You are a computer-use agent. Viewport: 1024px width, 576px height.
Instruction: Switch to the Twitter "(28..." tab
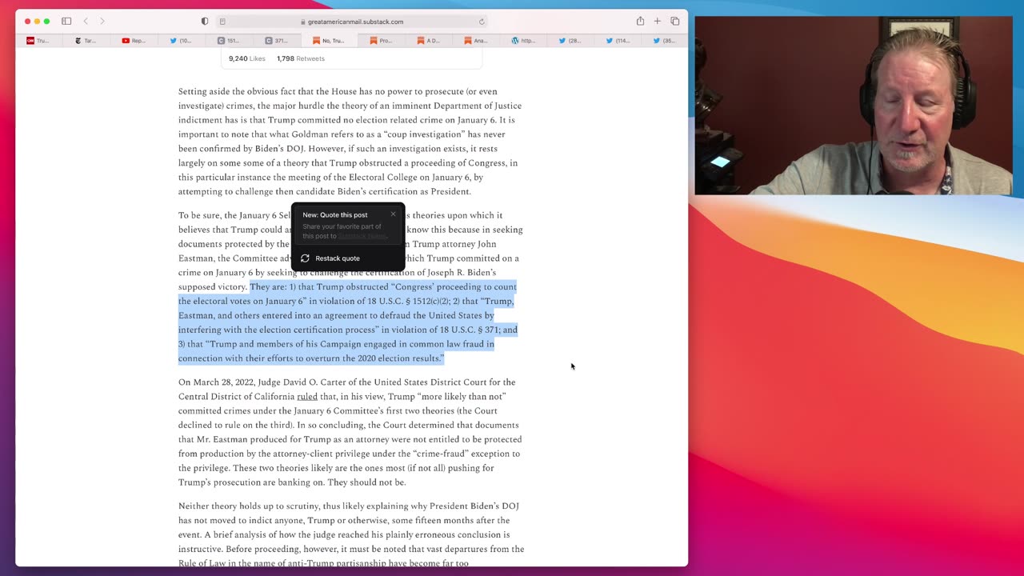pos(570,40)
